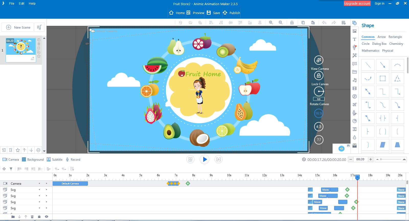Open the Image library icon in sidebar
Viewport: 409px width, 221px height.
[355, 31]
